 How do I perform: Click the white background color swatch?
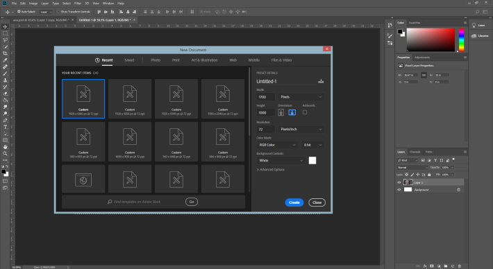coord(312,160)
